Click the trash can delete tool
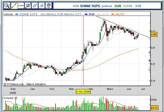This screenshot has height=112, width=164. (x=49, y=6)
